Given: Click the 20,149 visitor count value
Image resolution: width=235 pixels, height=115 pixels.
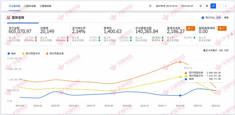Looking at the screenshot, I should [x=47, y=31].
